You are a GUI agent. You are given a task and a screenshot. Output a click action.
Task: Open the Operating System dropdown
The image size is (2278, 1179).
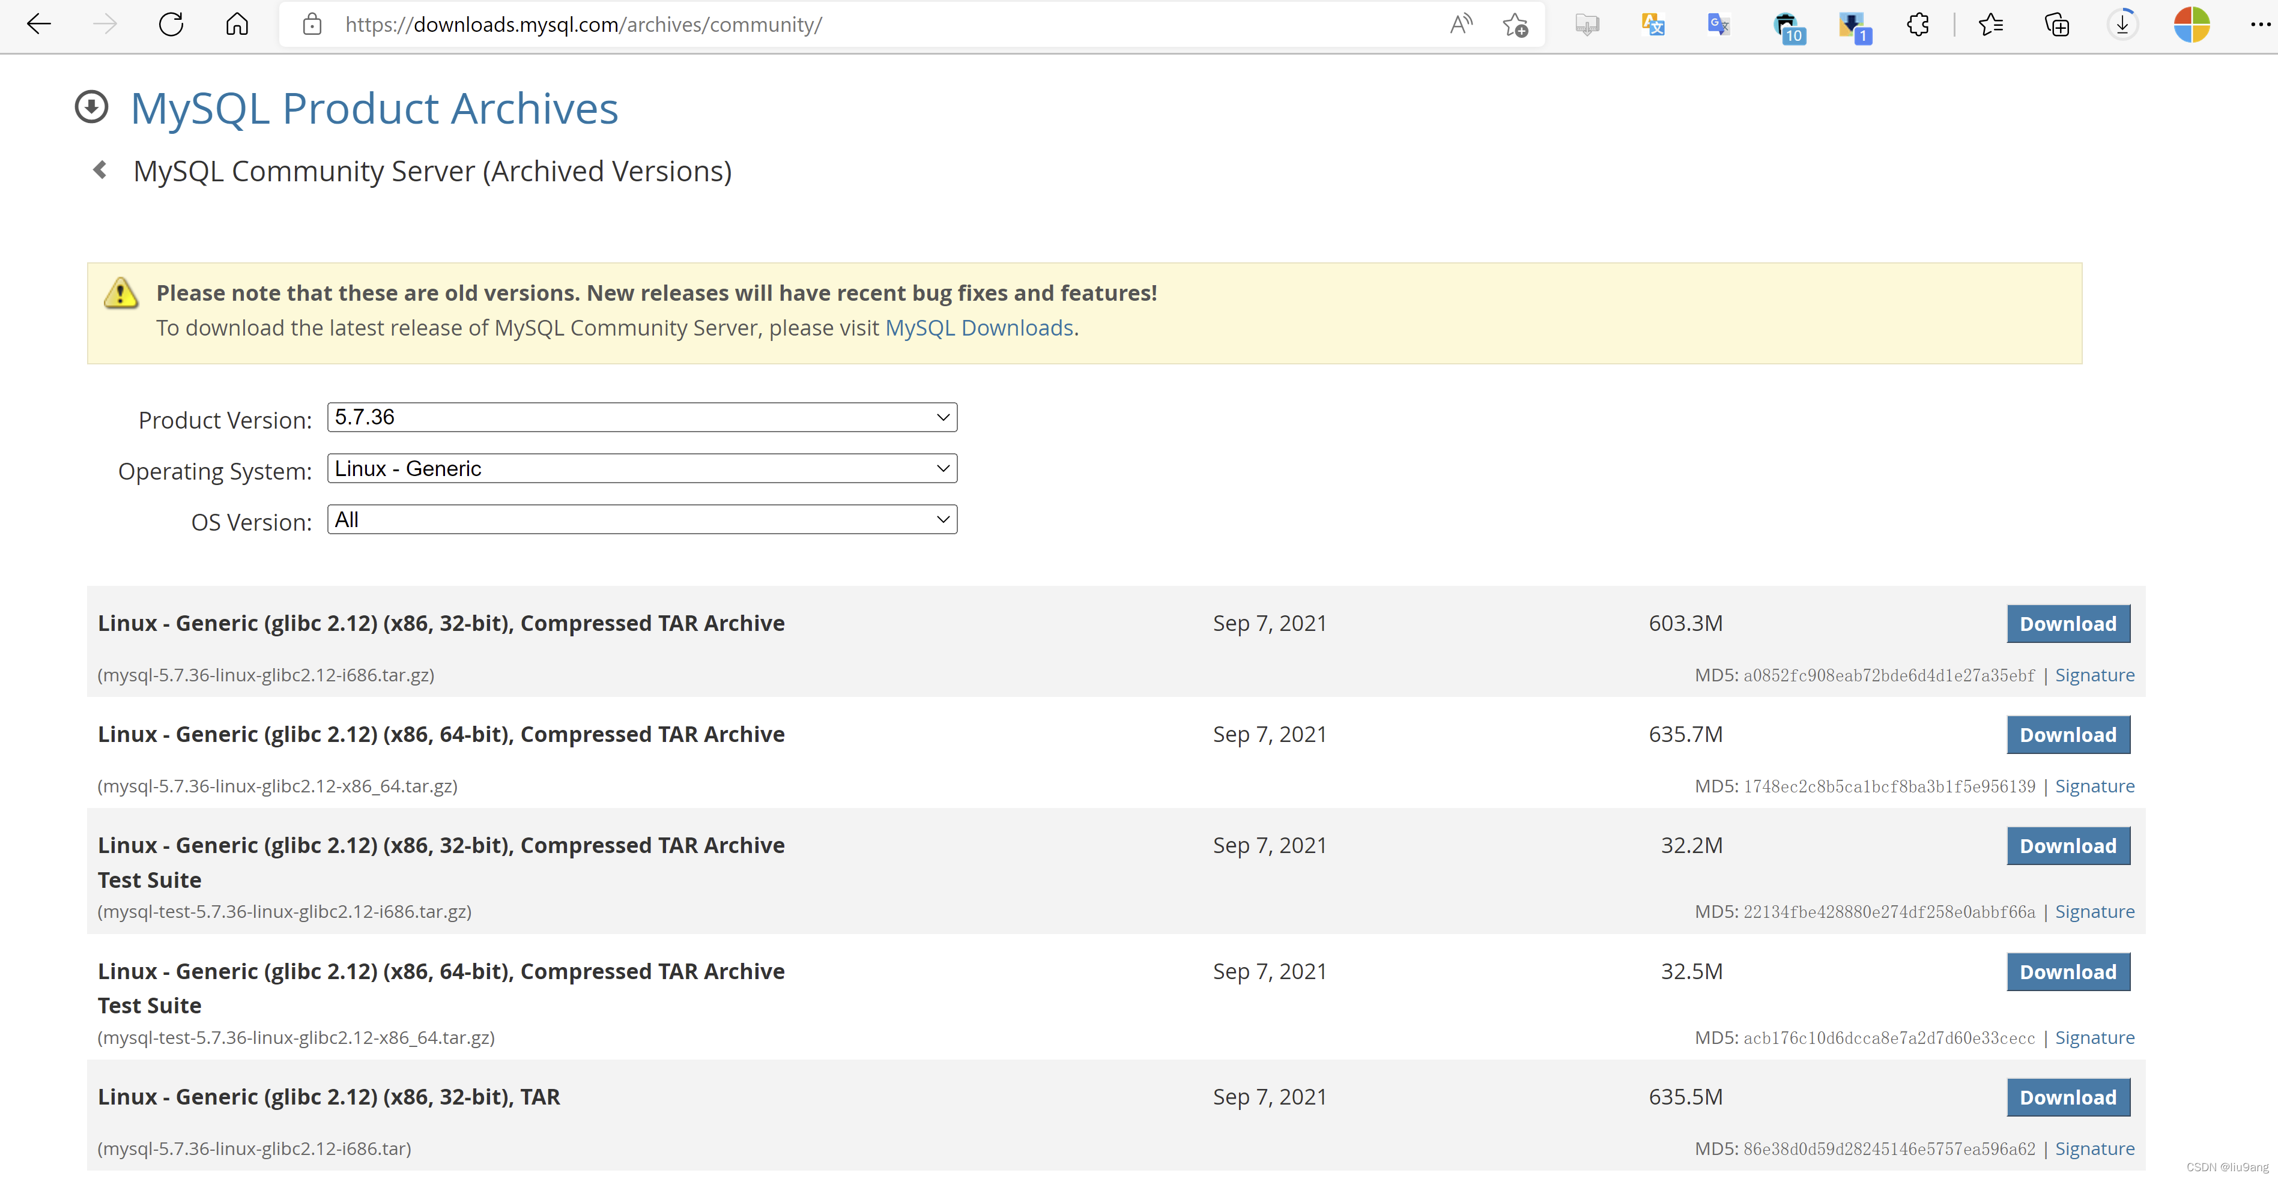pyautogui.click(x=642, y=468)
